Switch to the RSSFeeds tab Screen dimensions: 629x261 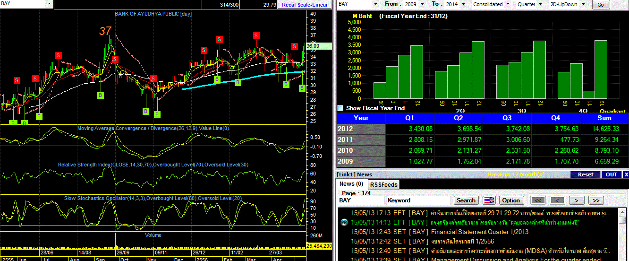click(x=383, y=184)
